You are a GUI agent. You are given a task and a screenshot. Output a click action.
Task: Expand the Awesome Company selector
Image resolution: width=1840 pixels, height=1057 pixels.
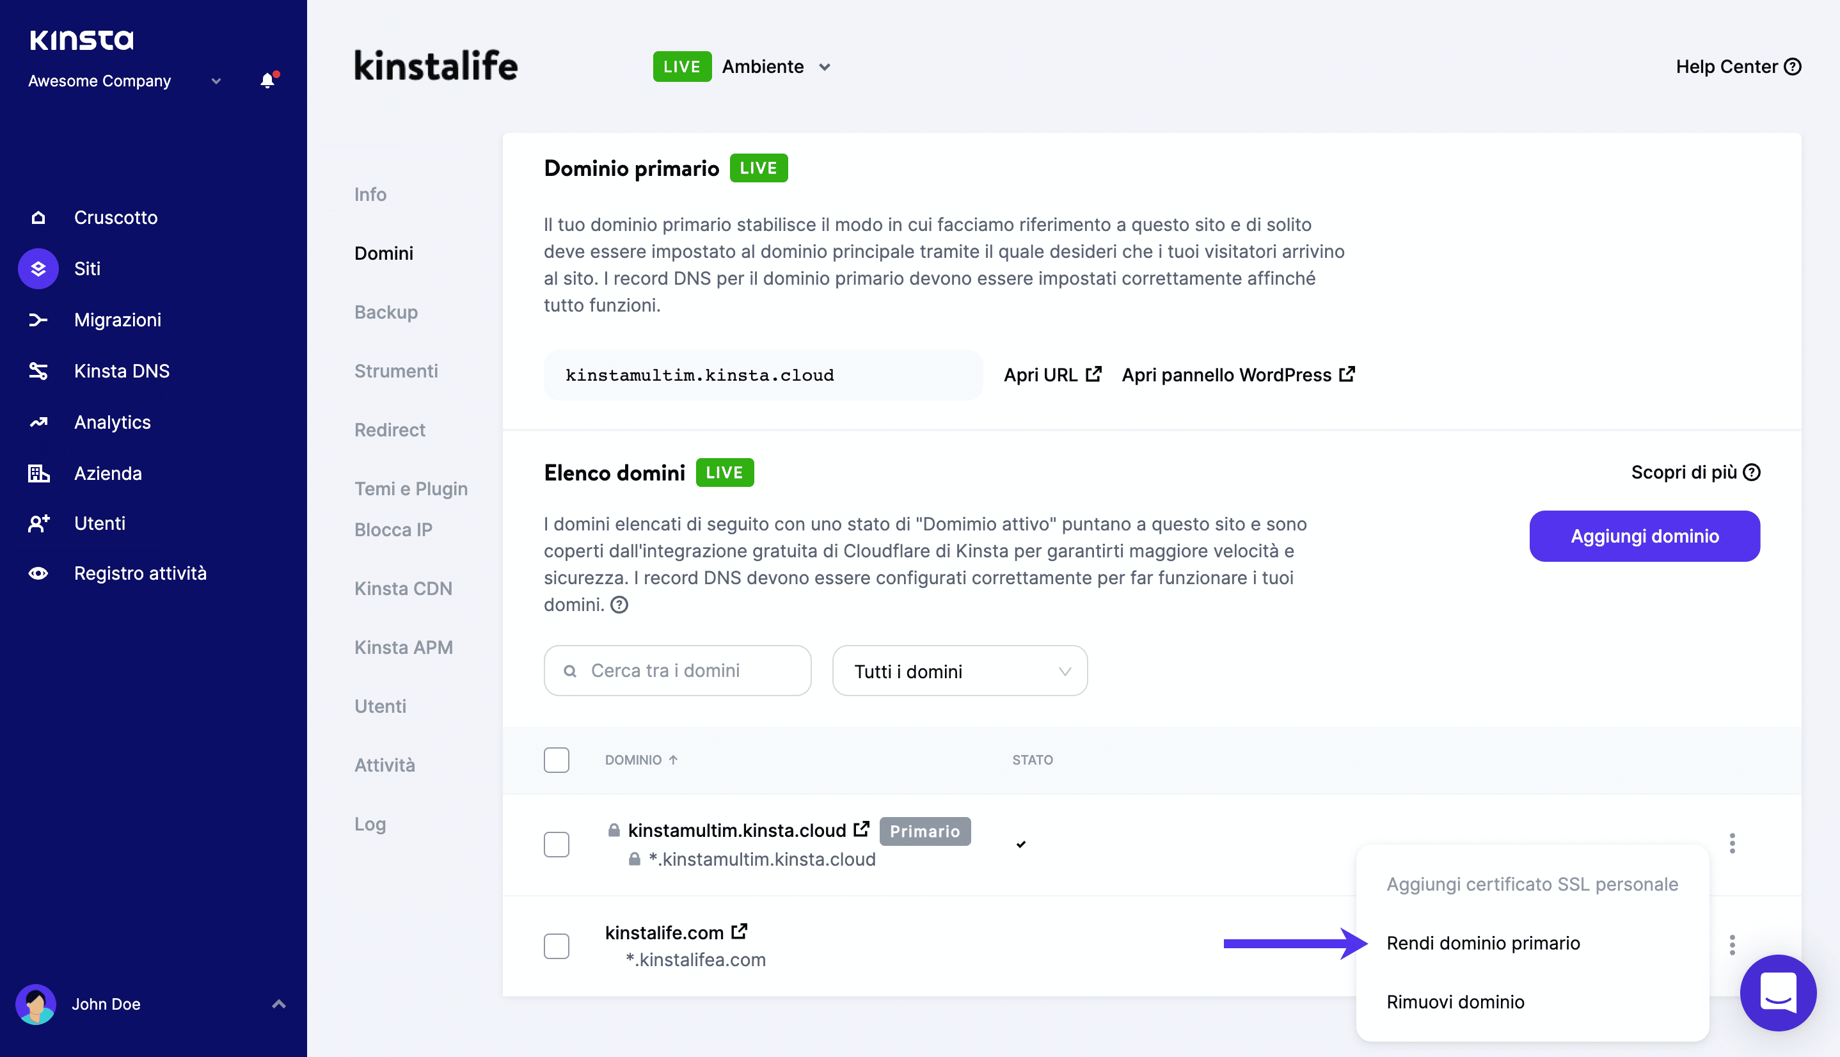tap(216, 81)
